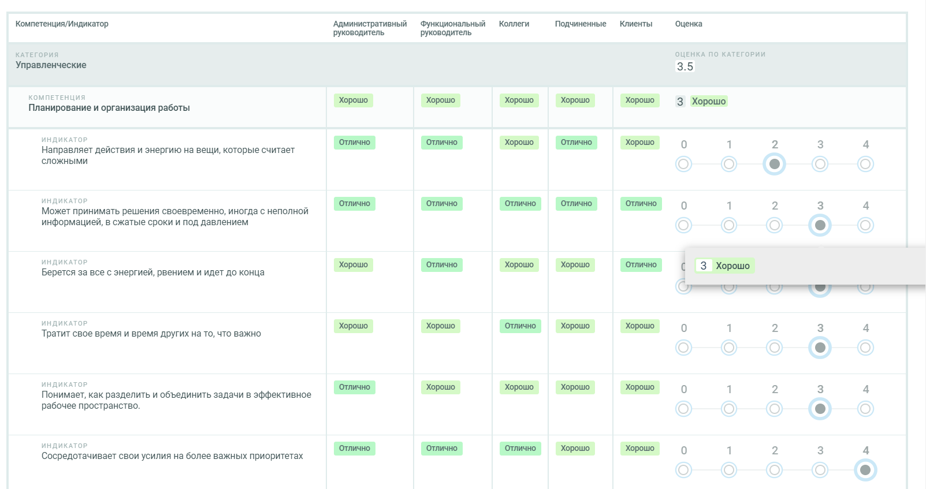
Task: Click Коллеги 'Отлично' badge in 'Тратит свое время' row
Action: click(x=520, y=326)
